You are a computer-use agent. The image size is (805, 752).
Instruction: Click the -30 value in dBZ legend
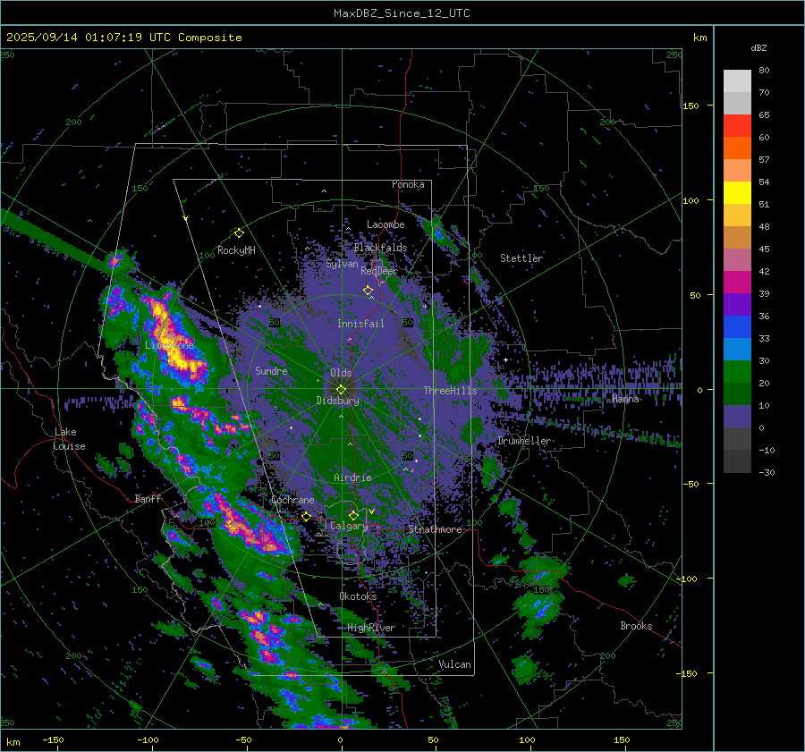767,472
